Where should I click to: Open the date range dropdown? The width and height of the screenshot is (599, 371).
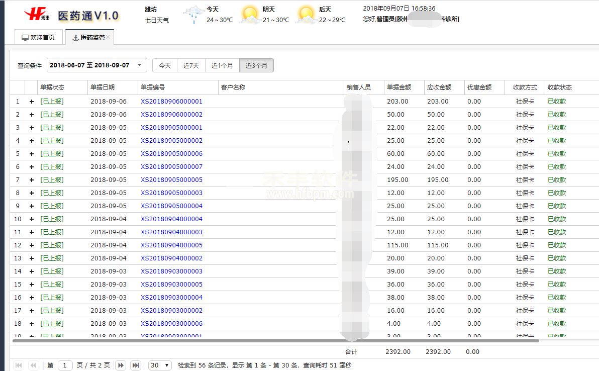pos(140,65)
